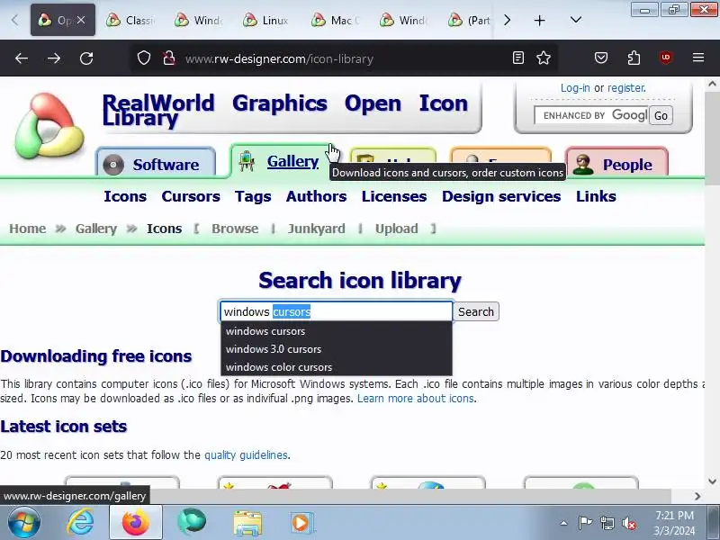Click the browser Forward arrow button
720x540 pixels.
(x=54, y=58)
